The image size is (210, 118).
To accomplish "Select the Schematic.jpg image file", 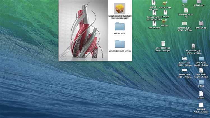I will coord(185,24).
